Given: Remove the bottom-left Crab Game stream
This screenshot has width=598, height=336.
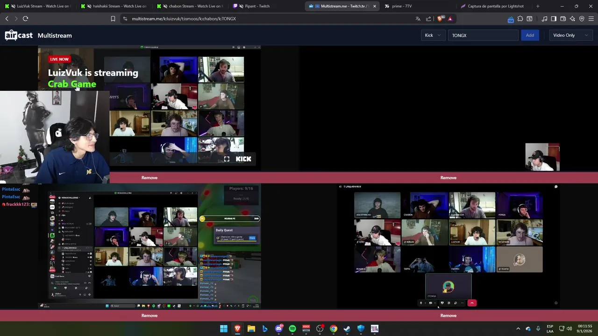Looking at the screenshot, I should click(149, 315).
